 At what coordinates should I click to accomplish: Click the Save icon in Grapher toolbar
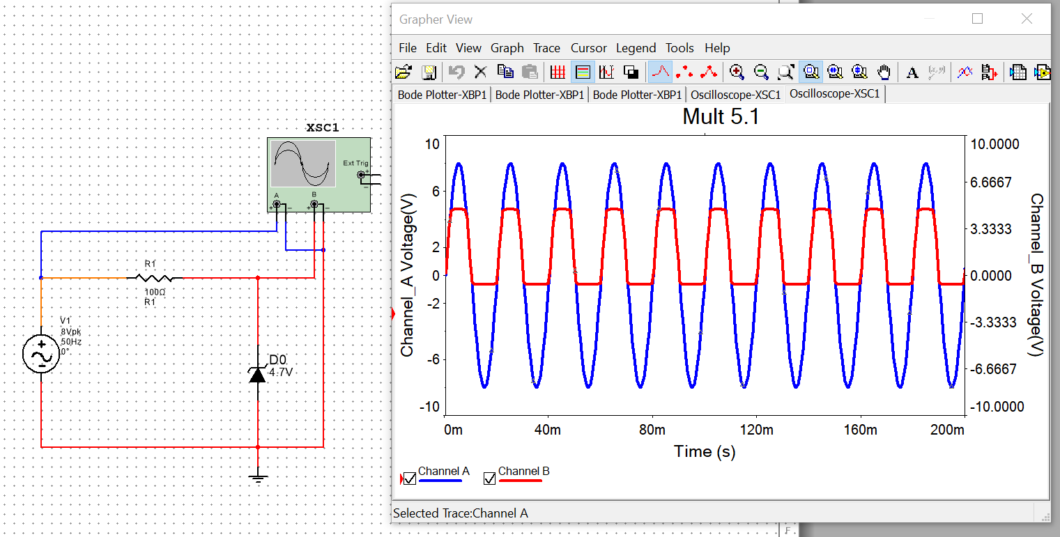(429, 72)
